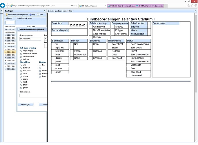Select row 20132228-001
The height and width of the screenshot is (145, 198).
10,69
